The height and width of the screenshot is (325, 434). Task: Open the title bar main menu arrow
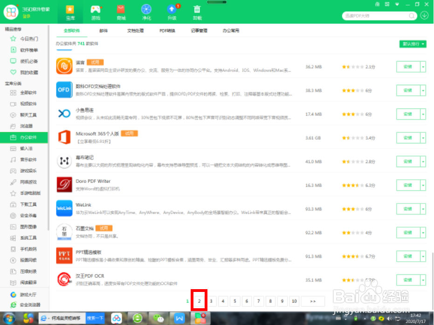click(x=397, y=4)
